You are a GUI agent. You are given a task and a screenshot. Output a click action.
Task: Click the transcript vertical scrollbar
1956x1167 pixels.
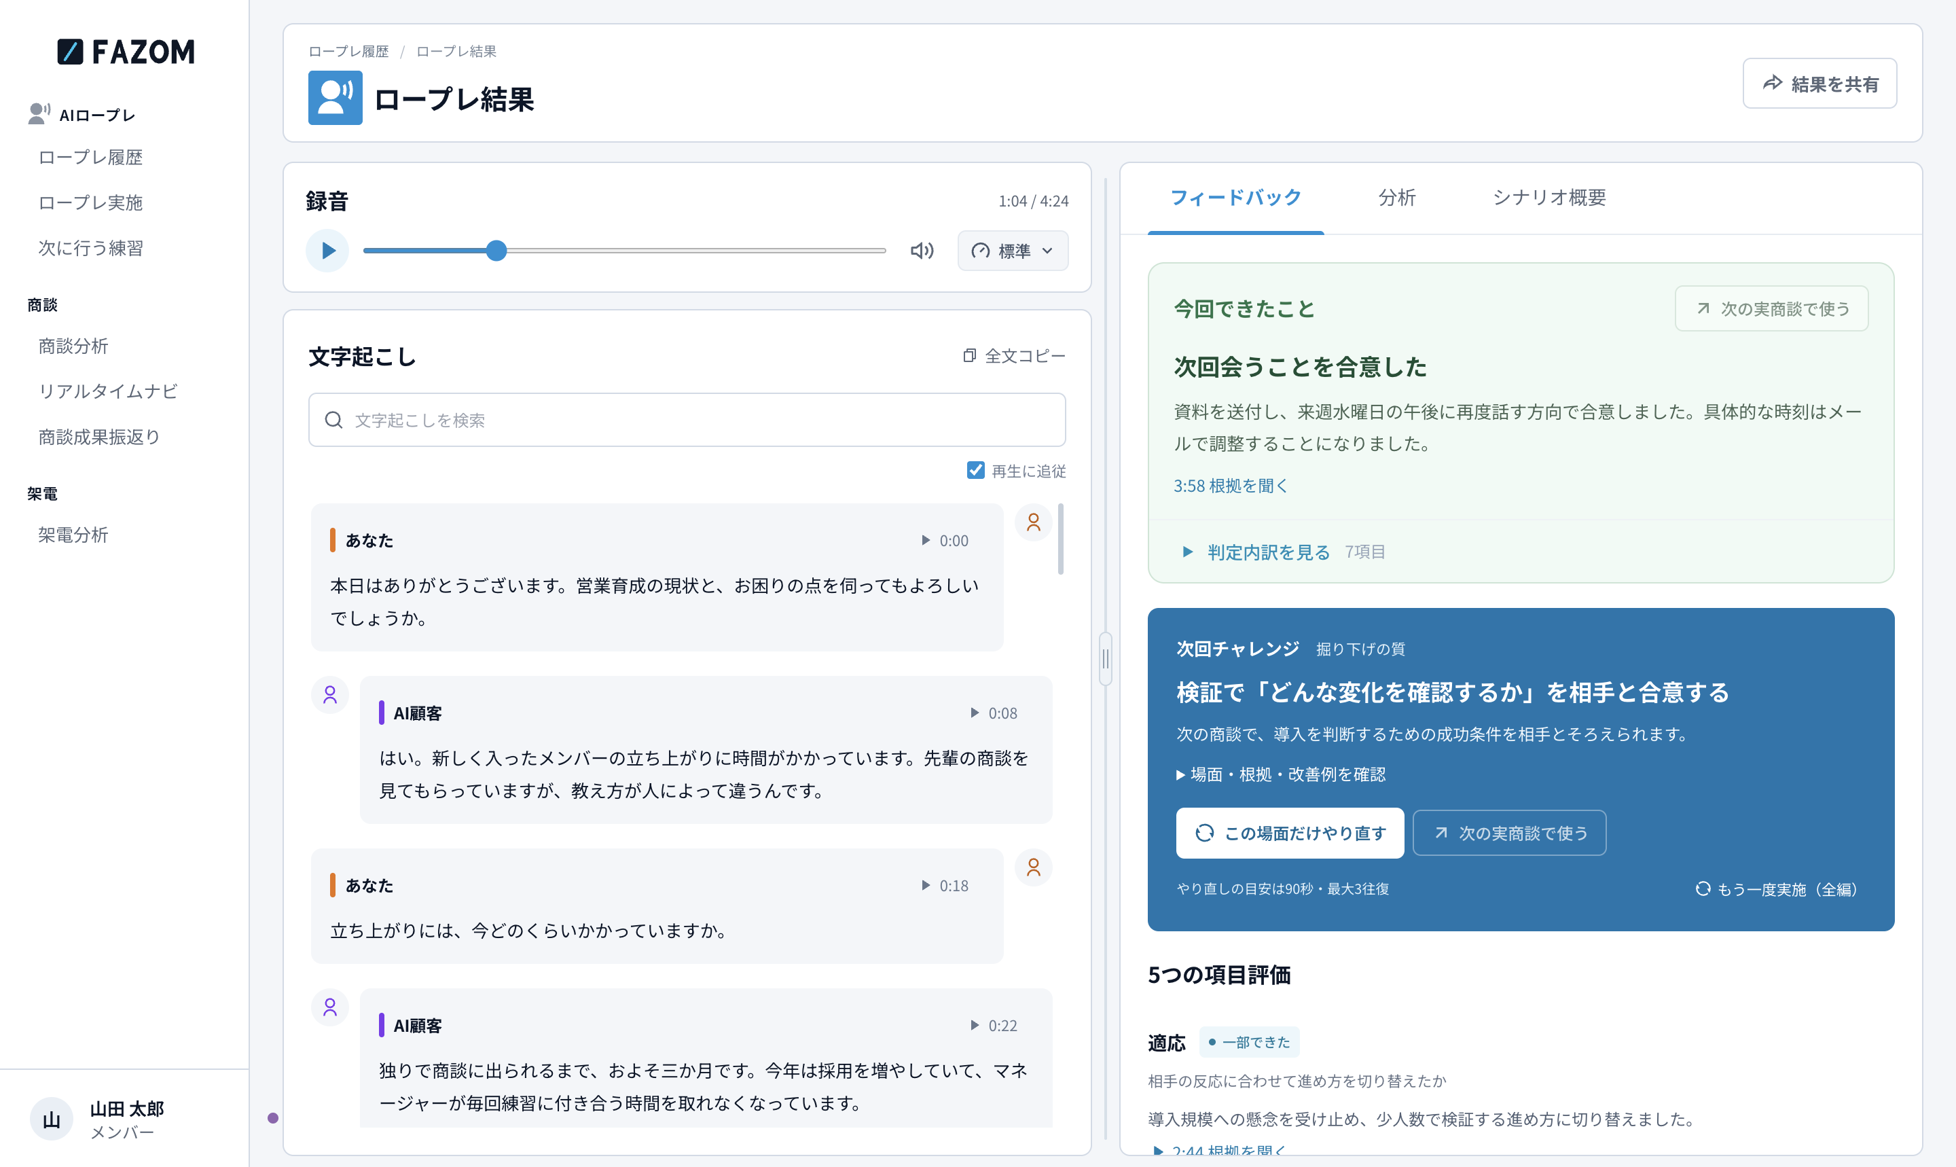click(1062, 539)
